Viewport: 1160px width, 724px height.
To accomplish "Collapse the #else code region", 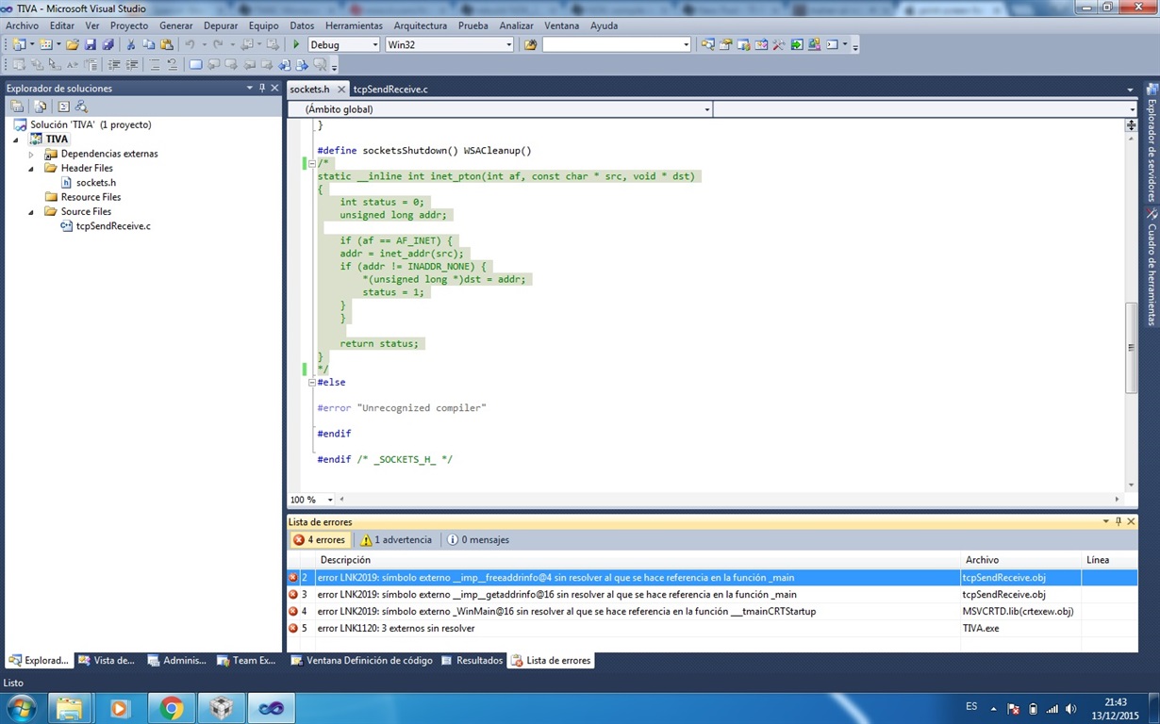I will pos(312,382).
